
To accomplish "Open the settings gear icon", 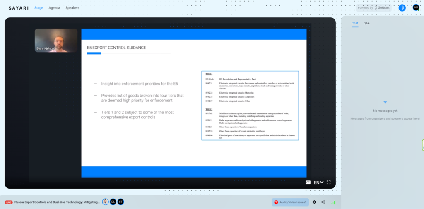I will [x=314, y=202].
